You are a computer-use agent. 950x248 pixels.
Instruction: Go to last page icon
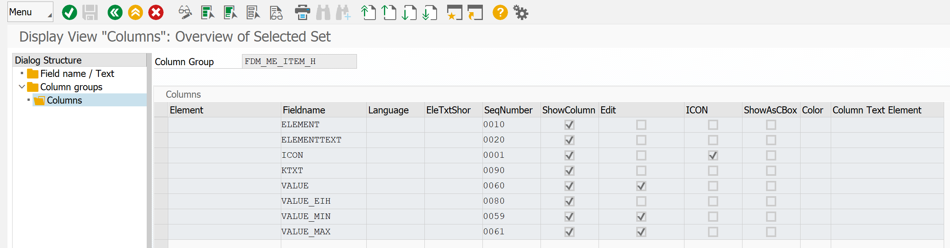click(430, 13)
